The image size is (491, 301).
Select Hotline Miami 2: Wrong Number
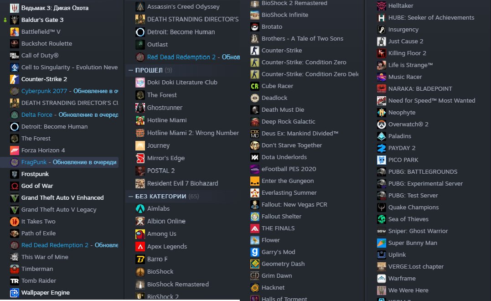click(192, 133)
